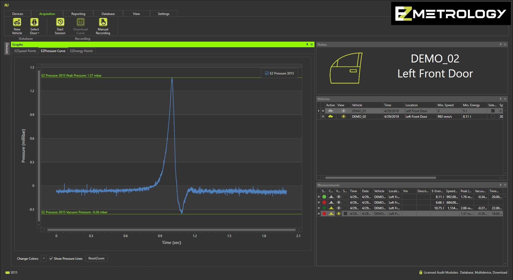This screenshot has height=280, width=513.
Task: Toggle visibility of the 10.75 J measurement
Action: click(x=339, y=208)
